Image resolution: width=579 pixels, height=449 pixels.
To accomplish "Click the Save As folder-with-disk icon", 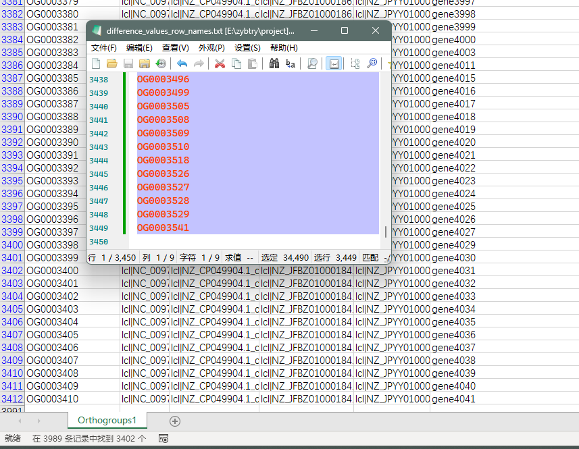I will point(145,63).
